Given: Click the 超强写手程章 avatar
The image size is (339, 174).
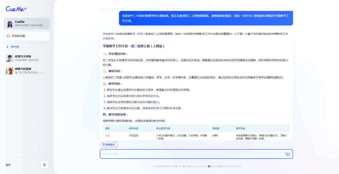Looking at the screenshot, I should 9,58.
